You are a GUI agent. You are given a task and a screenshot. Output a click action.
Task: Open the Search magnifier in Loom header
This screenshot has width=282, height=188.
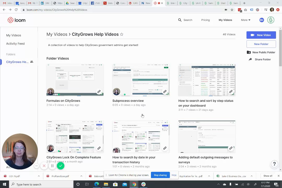pos(180,20)
